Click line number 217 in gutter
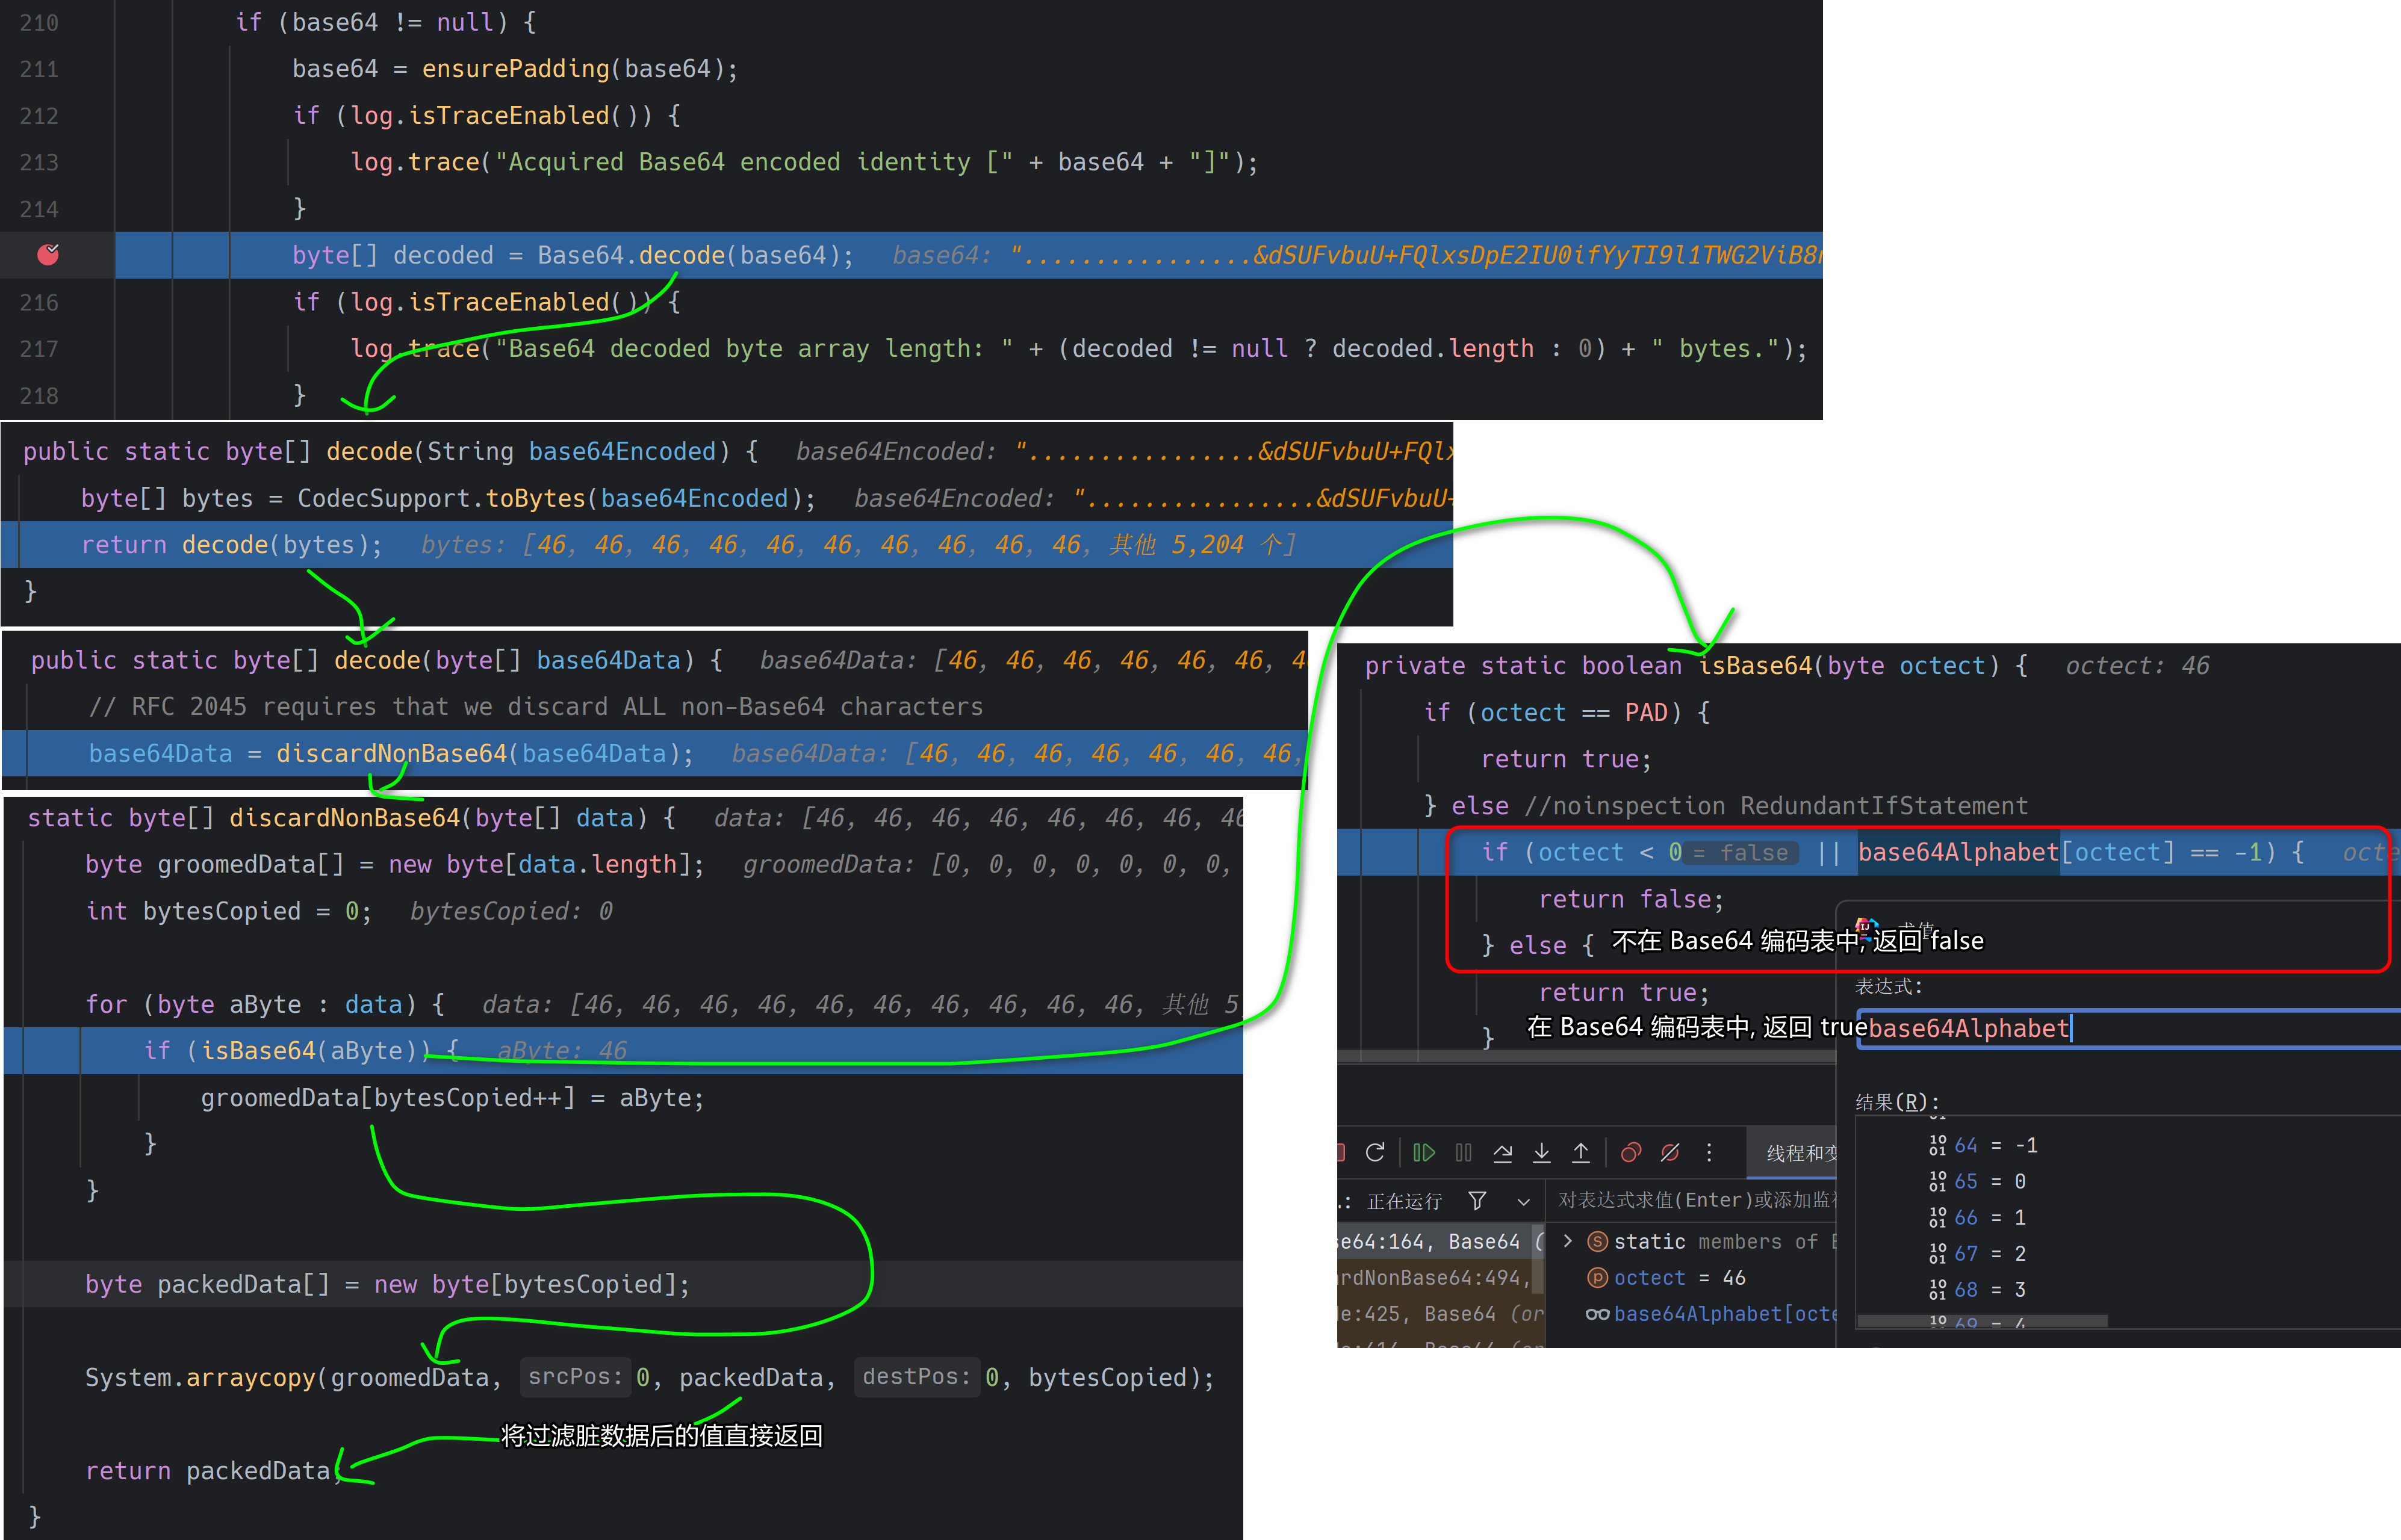 [38, 349]
